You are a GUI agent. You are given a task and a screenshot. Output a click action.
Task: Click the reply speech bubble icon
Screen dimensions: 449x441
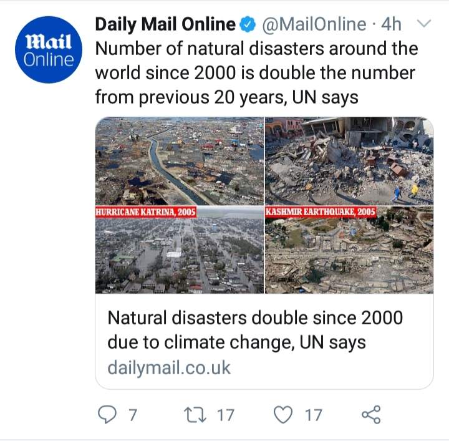pos(107,414)
